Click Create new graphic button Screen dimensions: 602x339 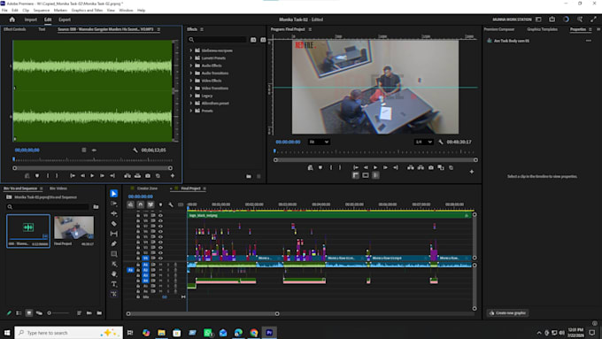[x=507, y=313]
